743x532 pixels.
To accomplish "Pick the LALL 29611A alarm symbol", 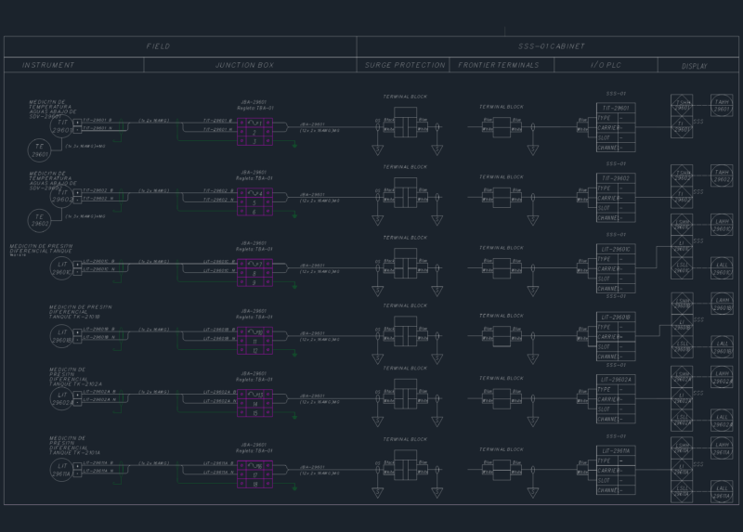I will (722, 492).
